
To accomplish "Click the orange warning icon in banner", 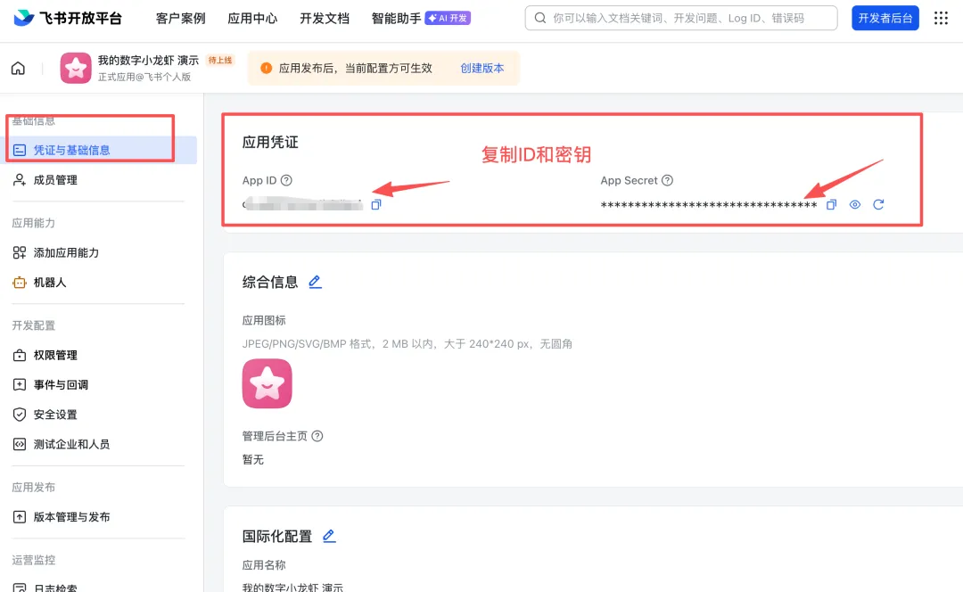I will [266, 68].
